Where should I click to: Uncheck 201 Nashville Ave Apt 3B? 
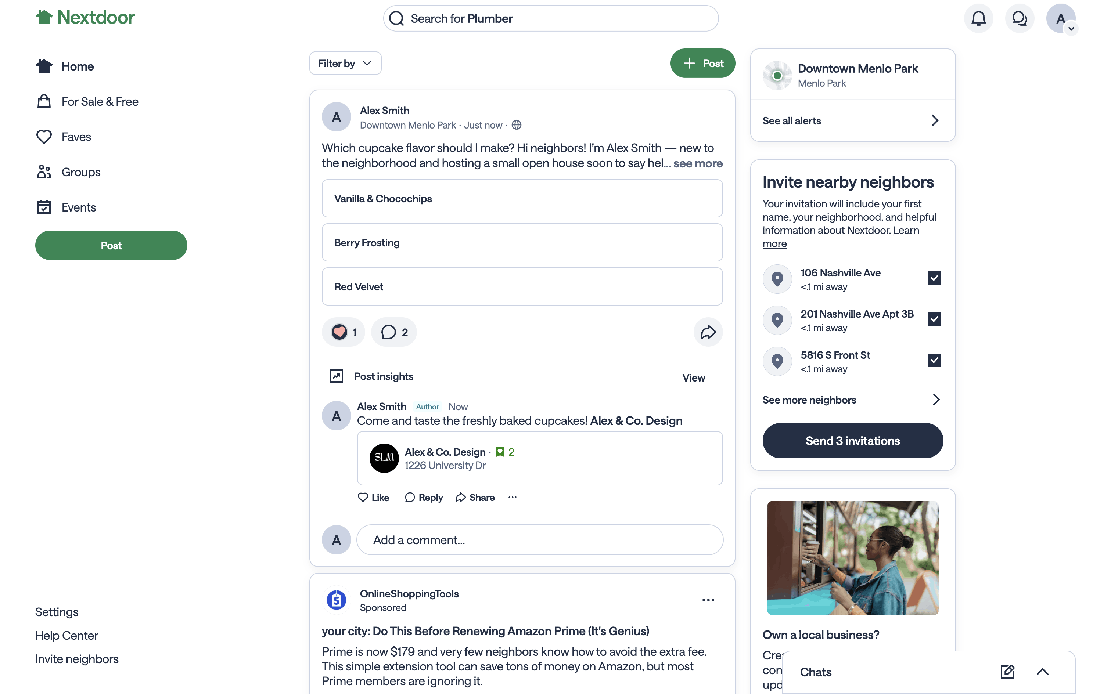[x=934, y=319]
